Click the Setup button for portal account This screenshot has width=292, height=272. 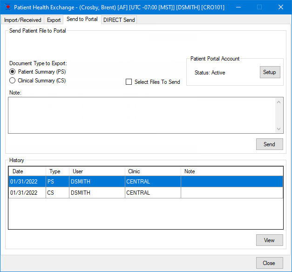[x=270, y=72]
